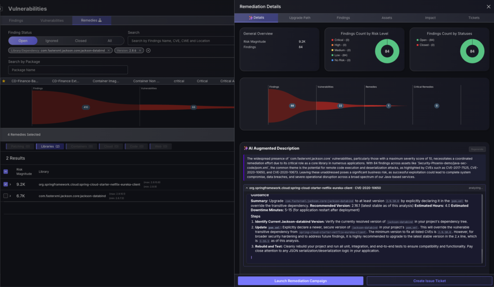Filter by Code (0) category
The height and width of the screenshot is (287, 494).
click(x=136, y=146)
